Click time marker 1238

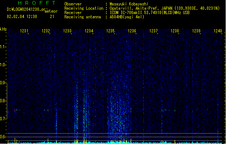pyautogui.click(x=175, y=31)
